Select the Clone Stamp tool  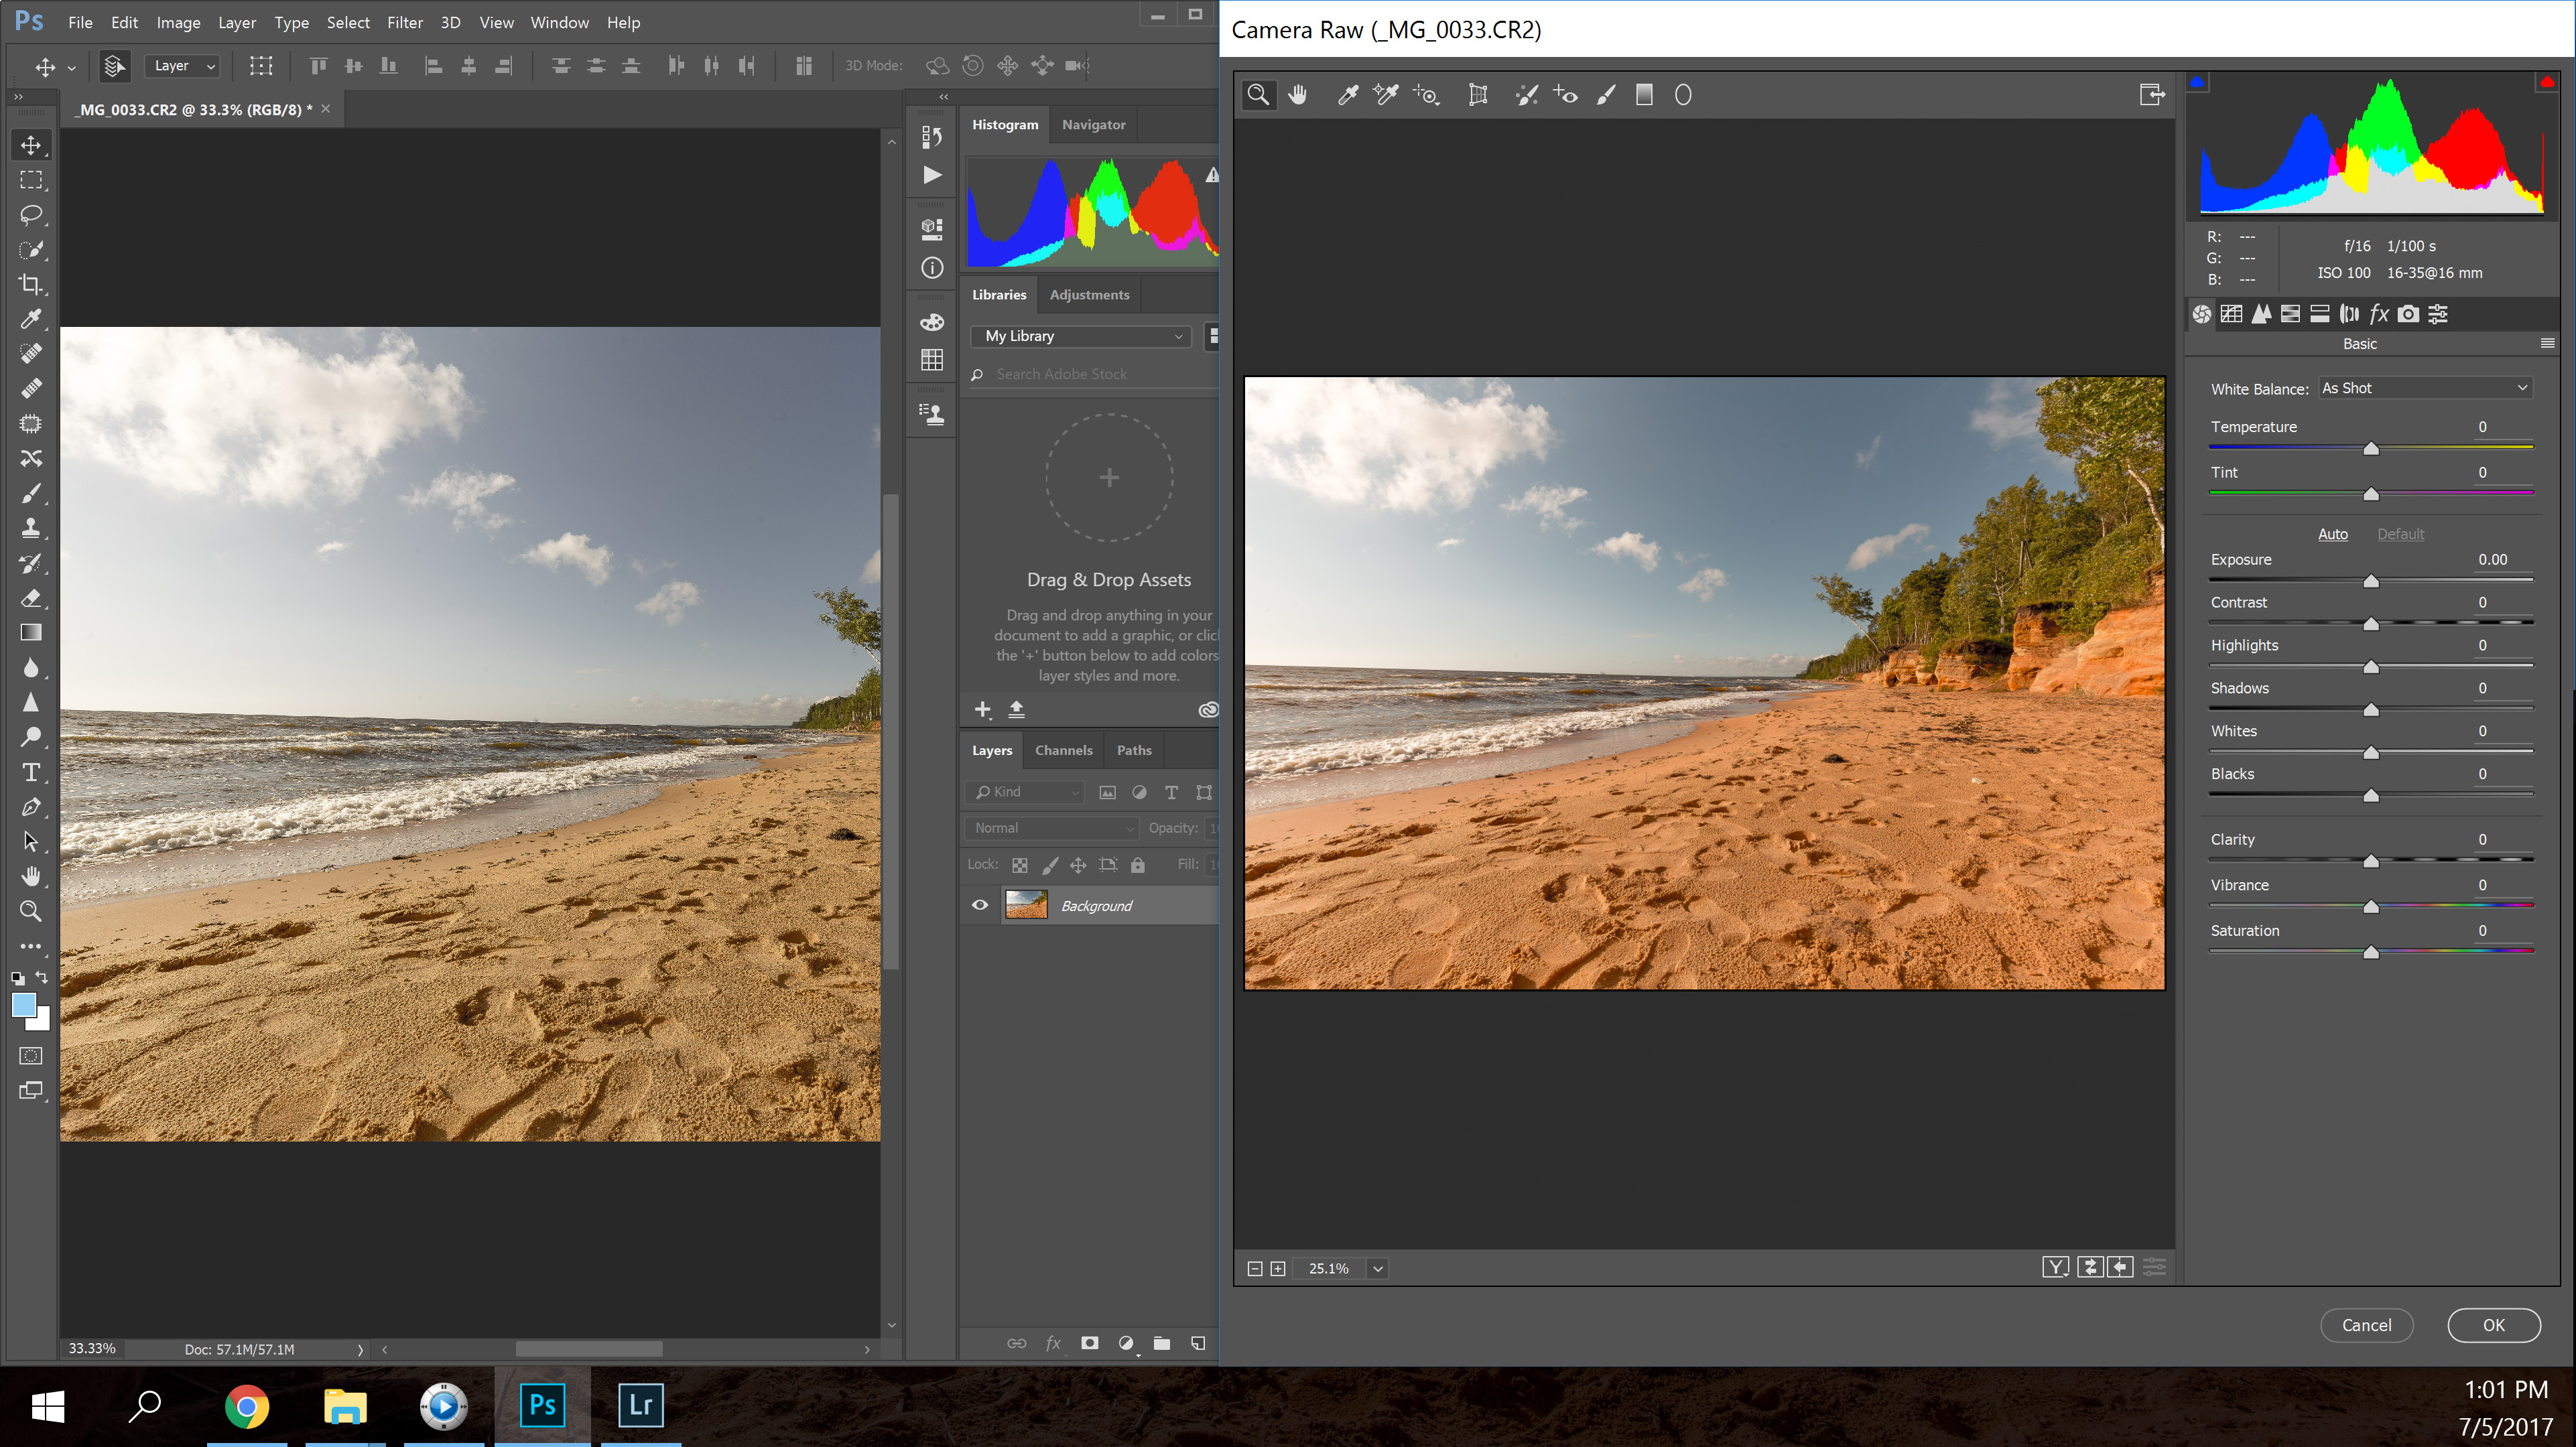coord(31,528)
